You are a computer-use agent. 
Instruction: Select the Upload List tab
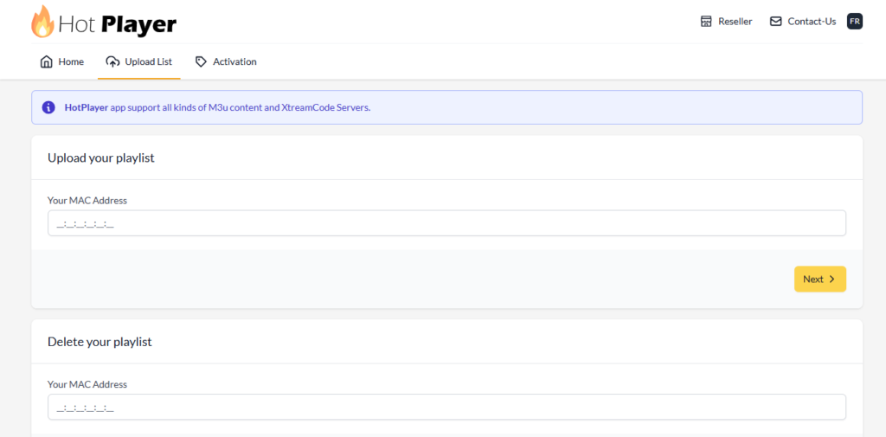[x=139, y=61]
